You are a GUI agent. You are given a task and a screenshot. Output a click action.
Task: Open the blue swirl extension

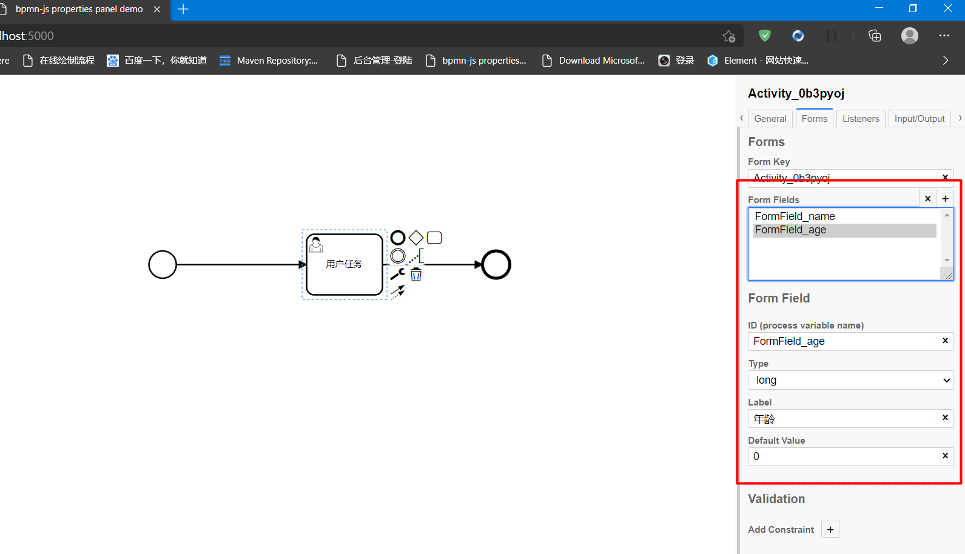[x=798, y=36]
